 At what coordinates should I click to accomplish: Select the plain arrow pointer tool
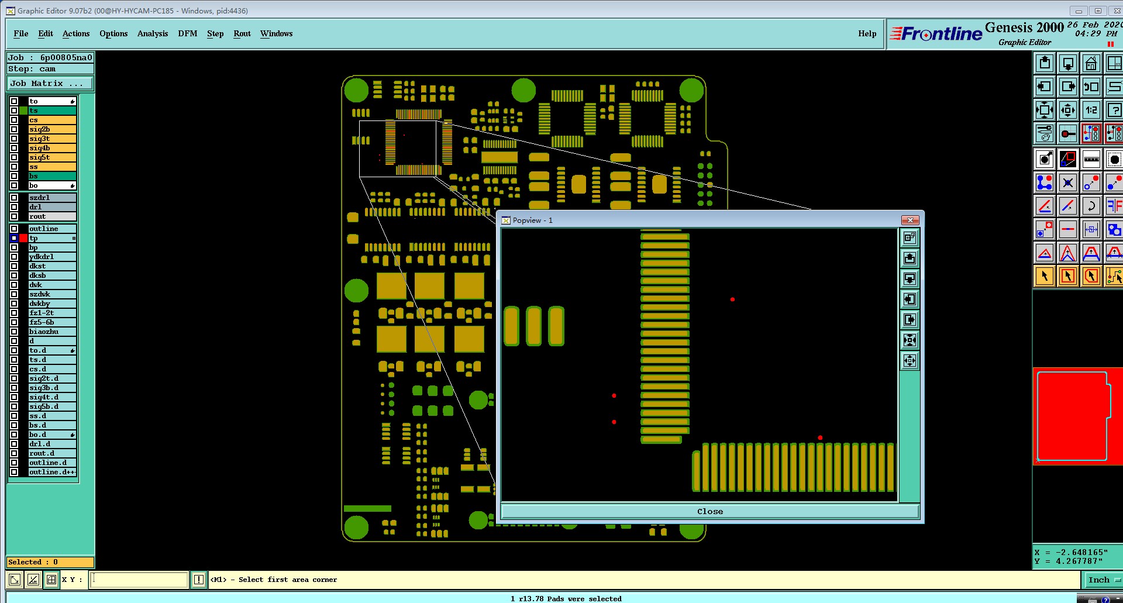[x=1045, y=276]
